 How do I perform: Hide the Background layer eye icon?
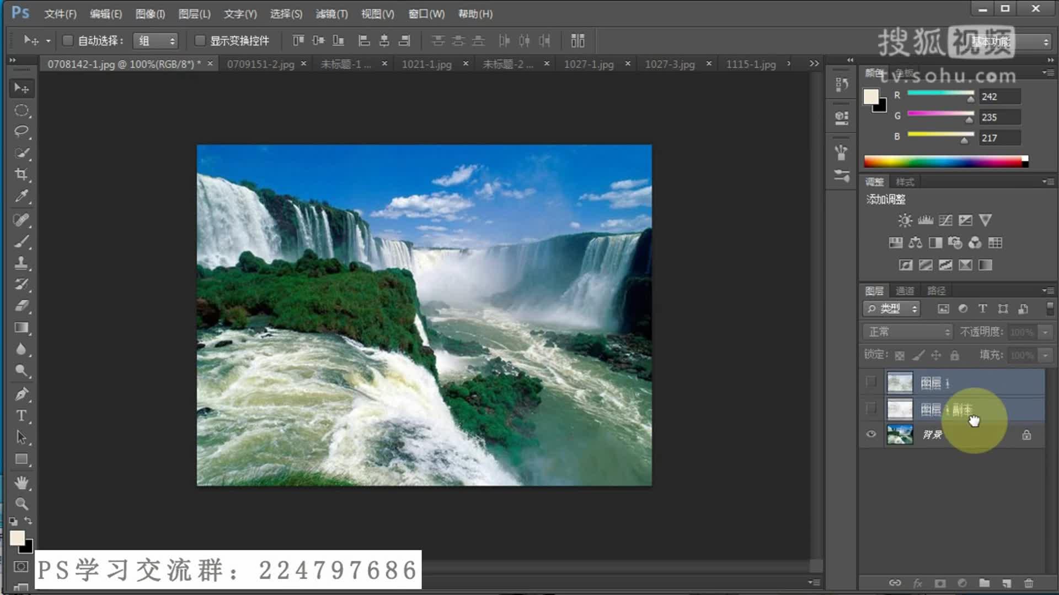click(871, 434)
